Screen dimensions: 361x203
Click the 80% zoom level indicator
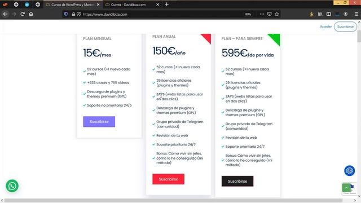coord(248,14)
